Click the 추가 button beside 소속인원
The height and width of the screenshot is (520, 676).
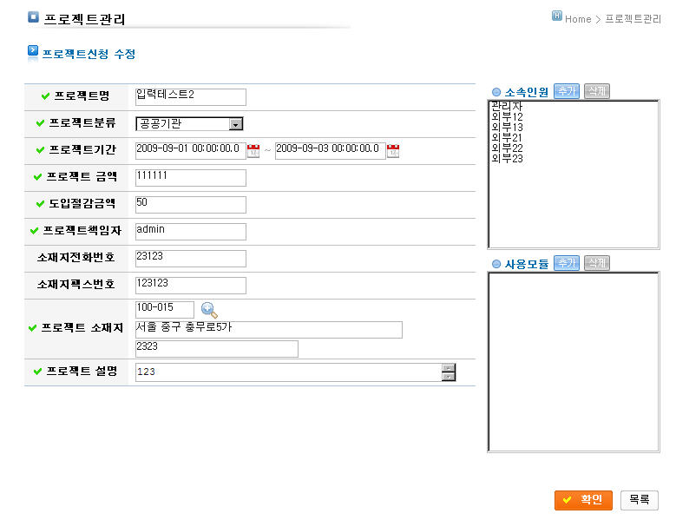pyautogui.click(x=566, y=91)
